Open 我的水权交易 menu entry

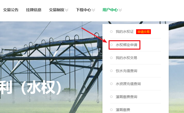pyautogui.click(x=126, y=58)
